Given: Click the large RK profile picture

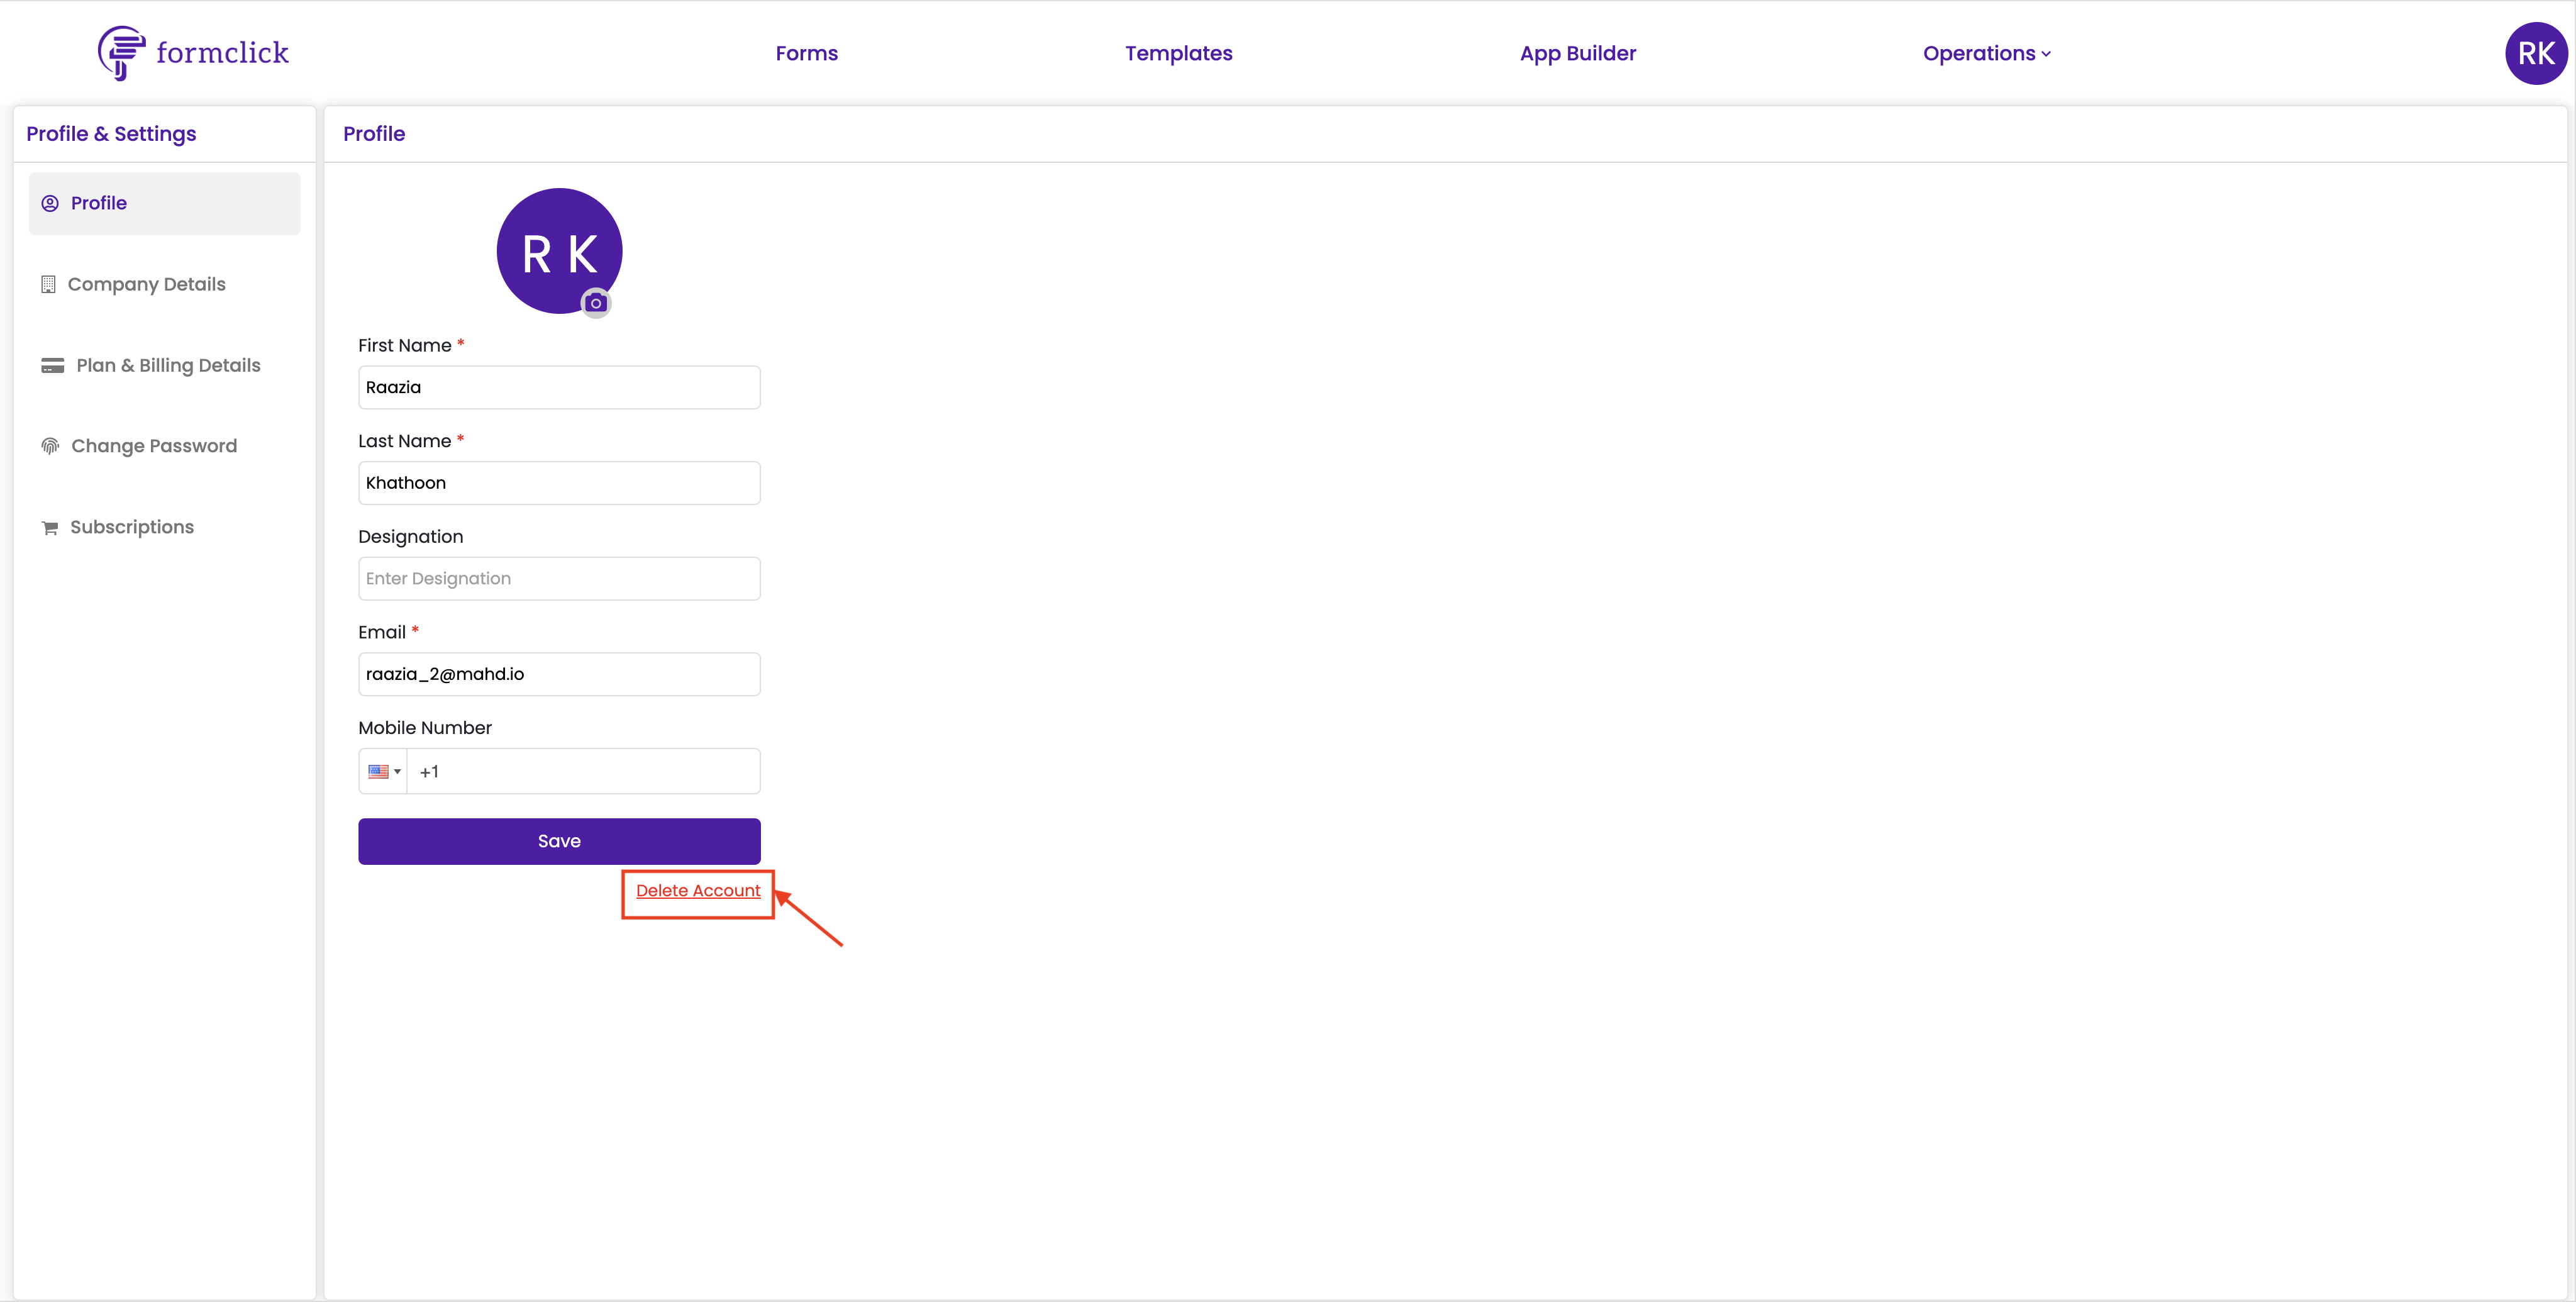Looking at the screenshot, I should pyautogui.click(x=559, y=251).
